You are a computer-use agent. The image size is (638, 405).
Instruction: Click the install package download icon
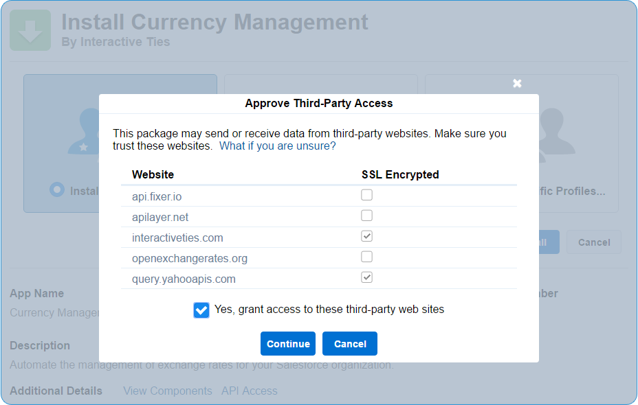[30, 30]
